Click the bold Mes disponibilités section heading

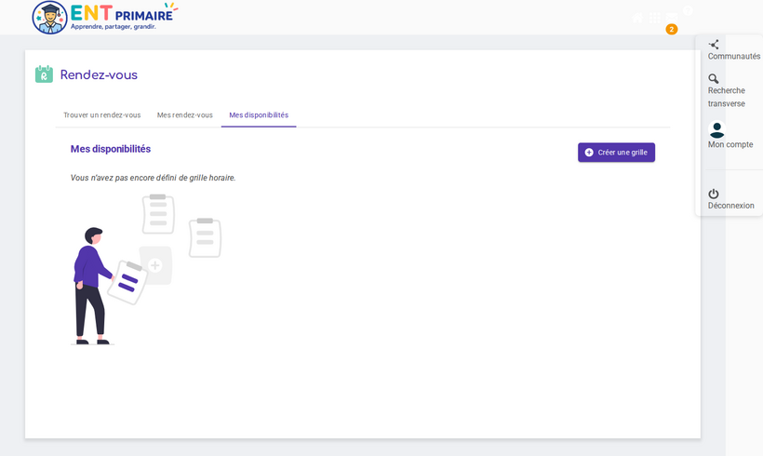pyautogui.click(x=111, y=149)
